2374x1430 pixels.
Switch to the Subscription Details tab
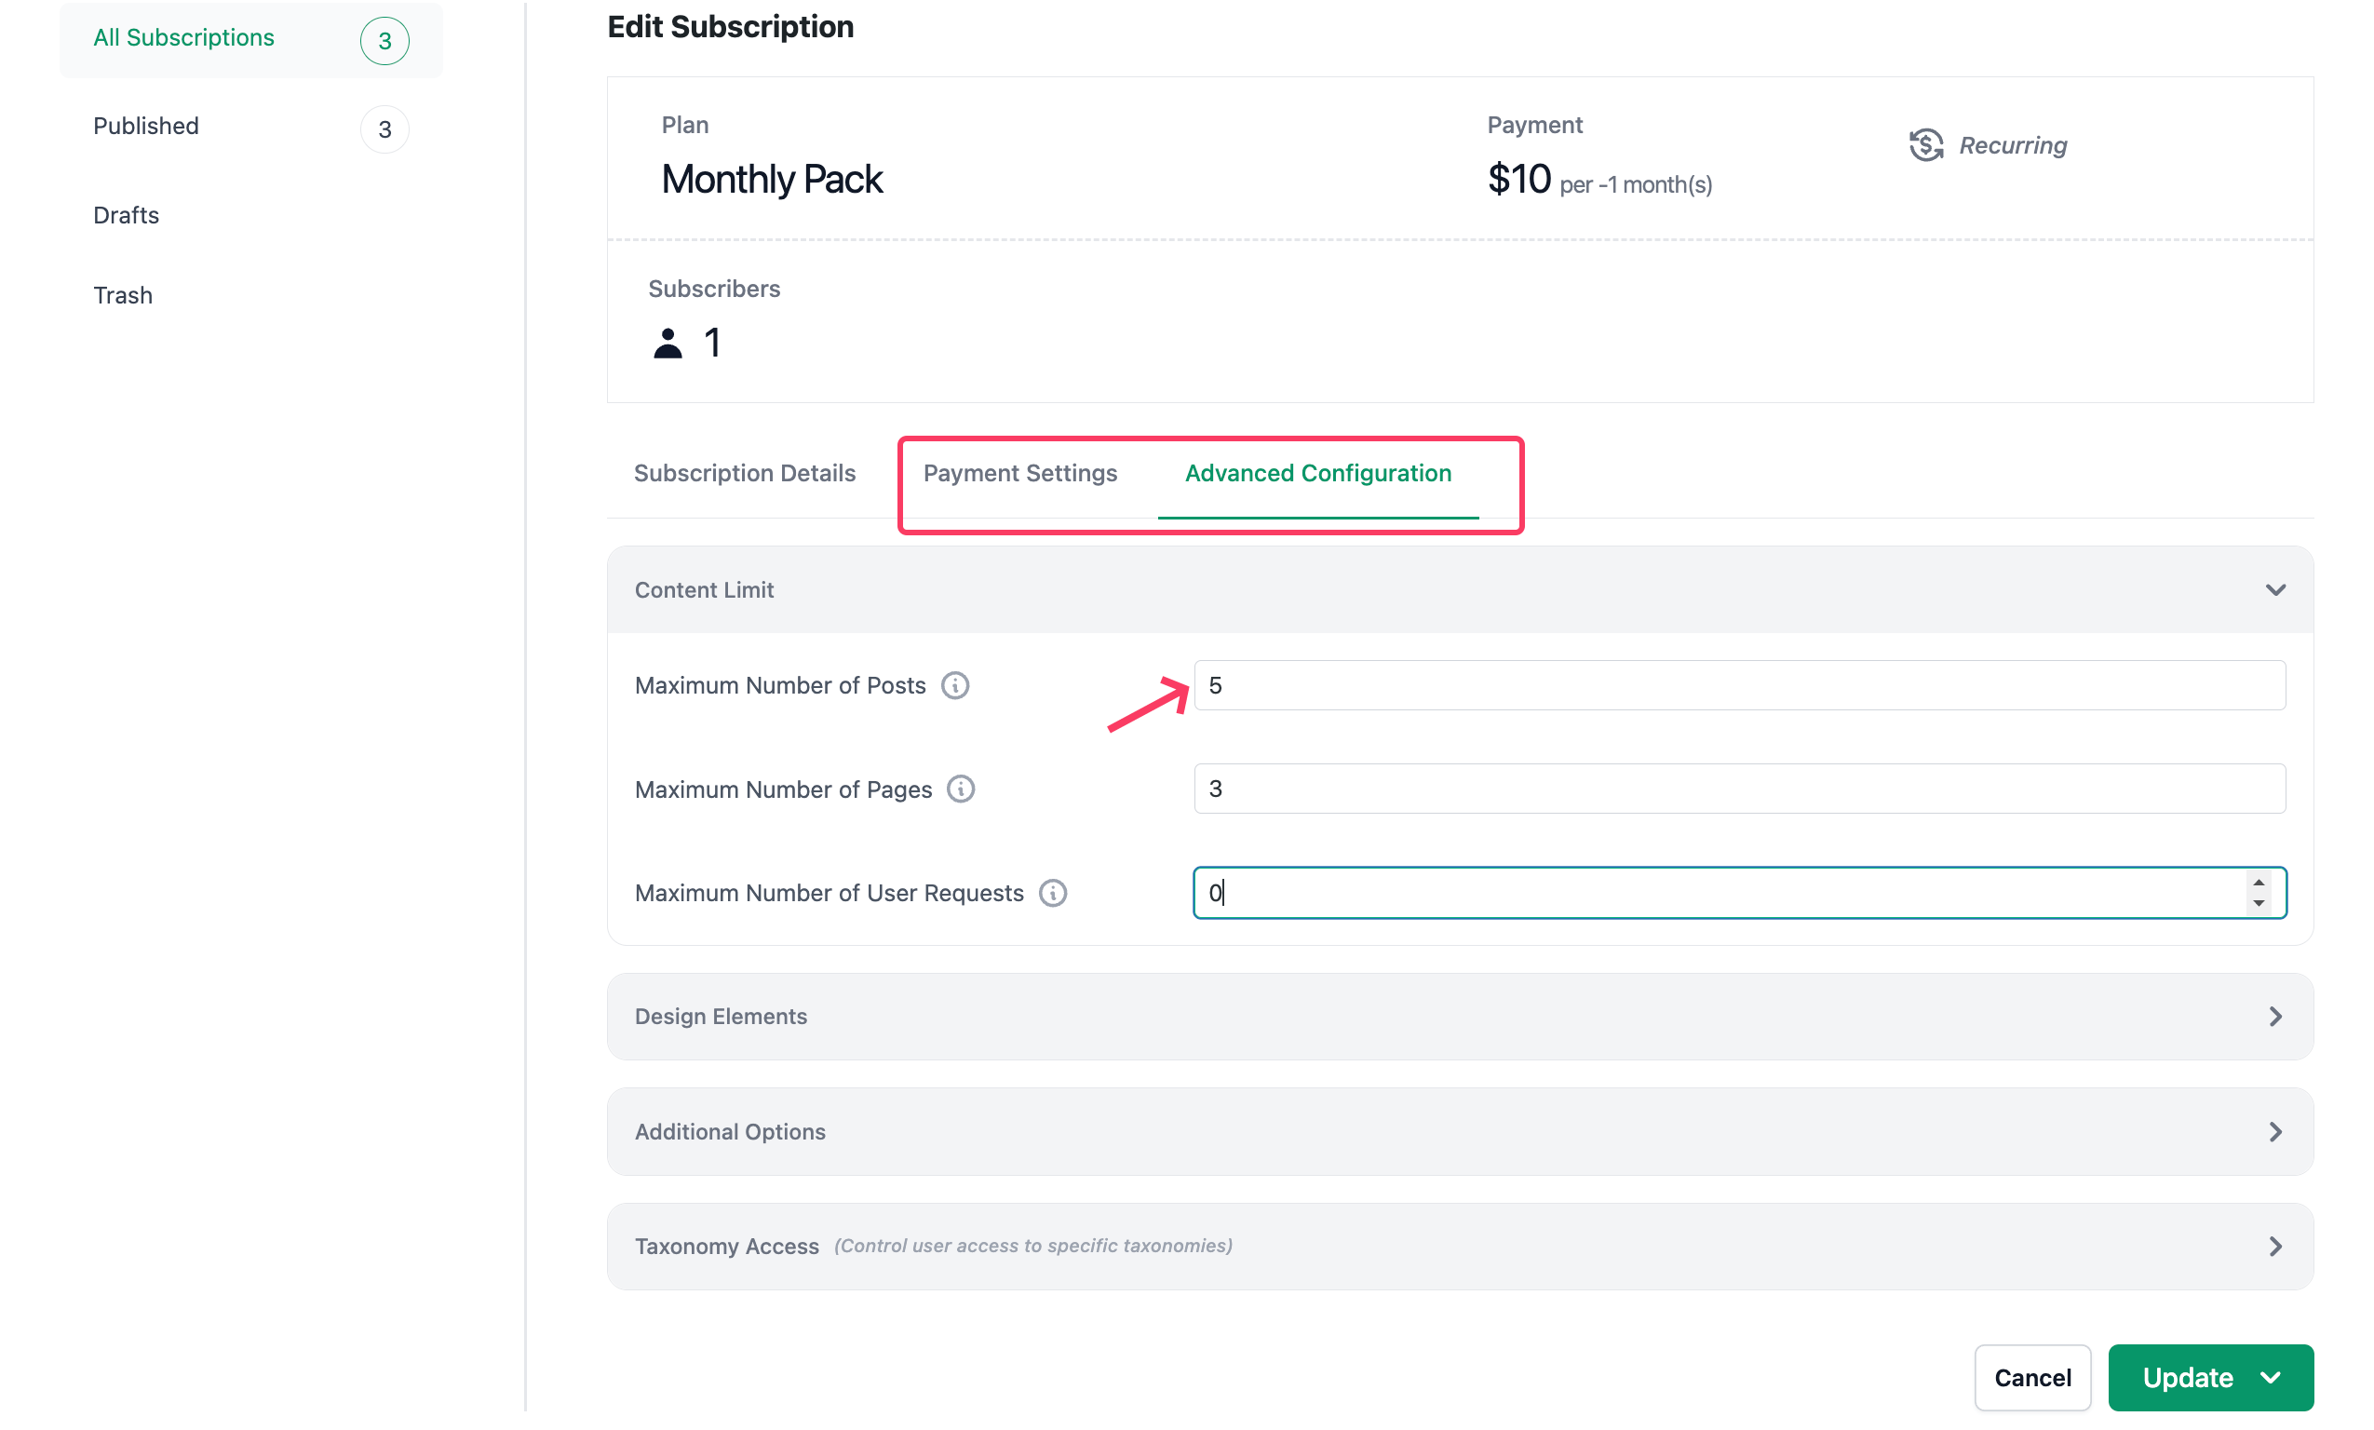click(744, 473)
